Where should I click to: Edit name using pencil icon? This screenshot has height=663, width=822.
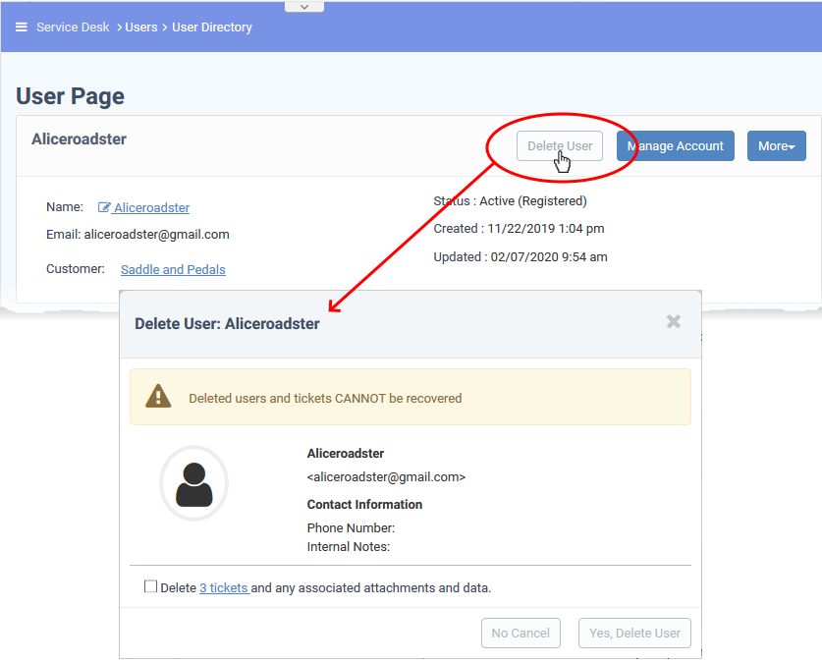[x=104, y=207]
